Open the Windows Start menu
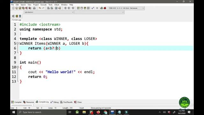This screenshot has height=115, width=204. [x=14, y=112]
